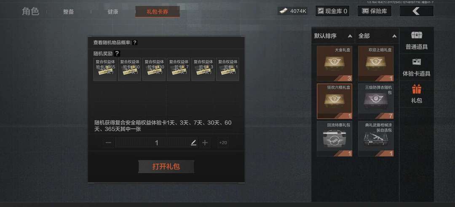Switch to the 整备 tab

[69, 12]
